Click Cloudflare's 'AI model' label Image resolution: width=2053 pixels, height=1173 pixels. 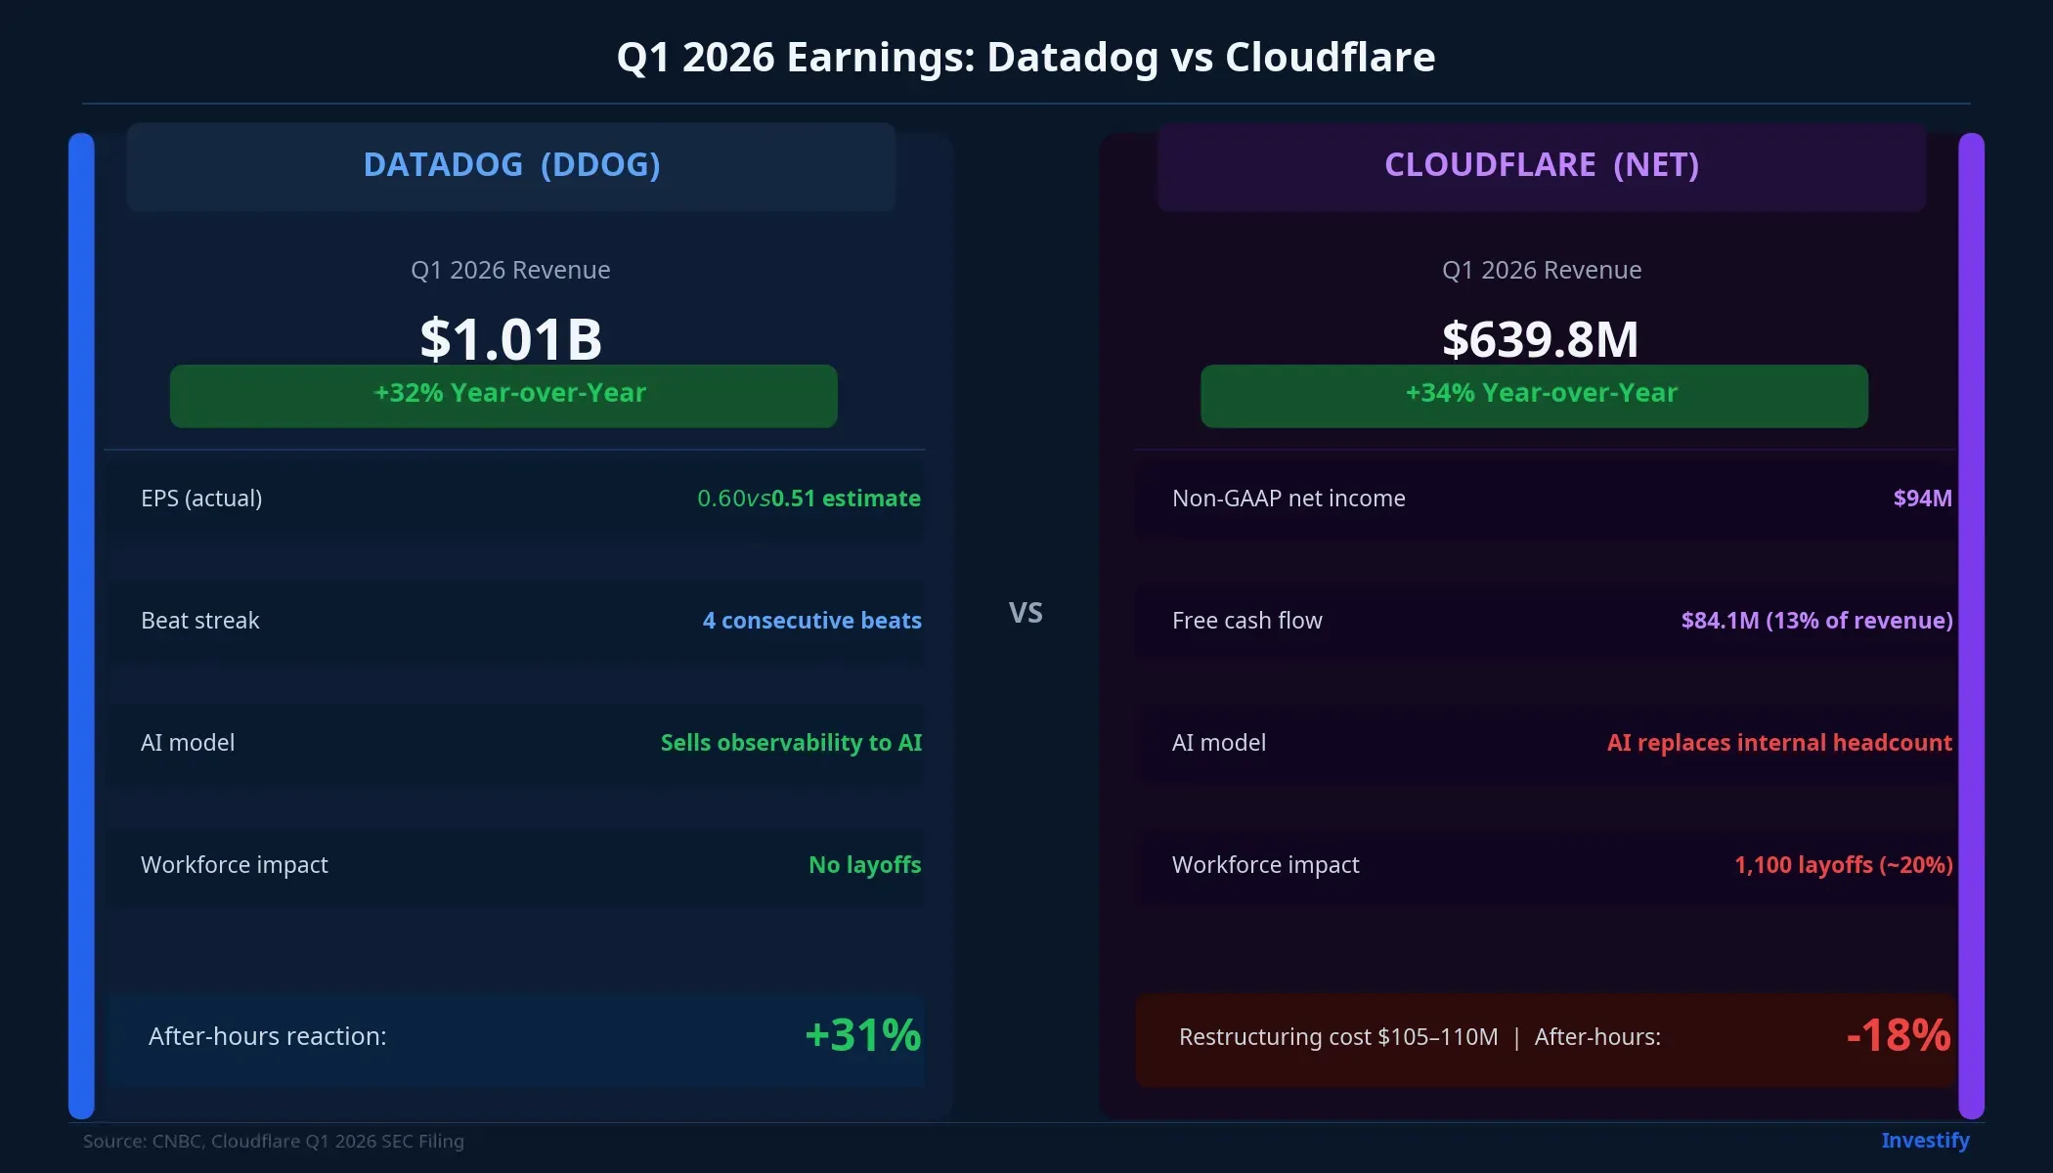pyautogui.click(x=1219, y=743)
